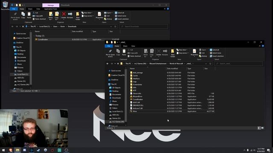Open the New item dropdown in _retail_ window

tap(182, 50)
